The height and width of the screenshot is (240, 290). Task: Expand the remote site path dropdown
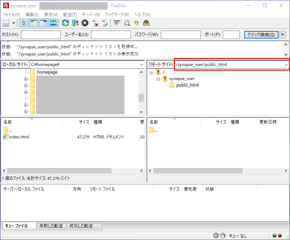click(286, 65)
